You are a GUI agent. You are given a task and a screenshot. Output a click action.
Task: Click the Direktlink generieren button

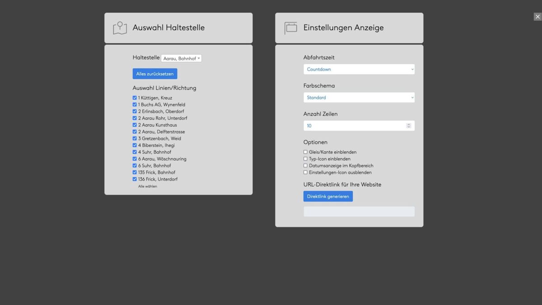coord(328,197)
